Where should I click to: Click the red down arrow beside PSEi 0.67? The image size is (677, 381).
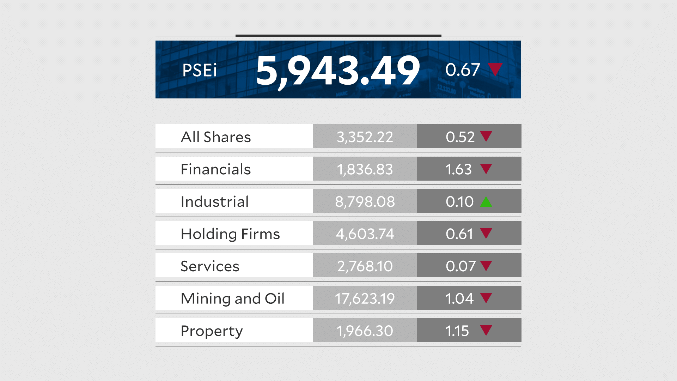(495, 69)
